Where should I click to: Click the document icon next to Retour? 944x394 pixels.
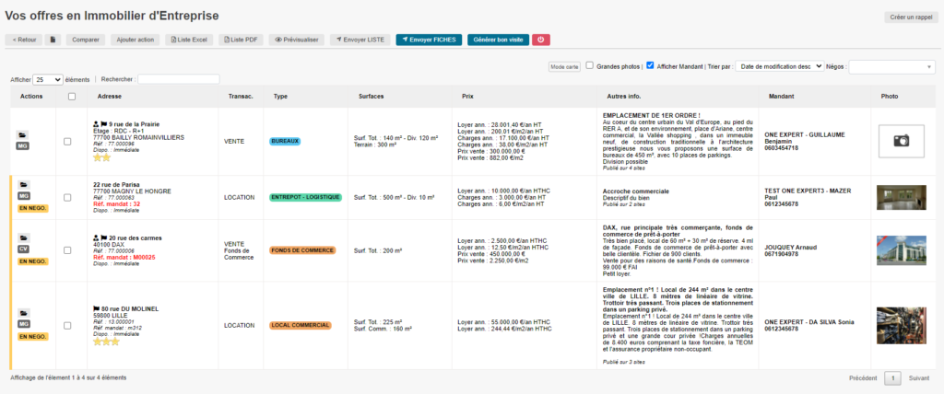[x=53, y=40]
